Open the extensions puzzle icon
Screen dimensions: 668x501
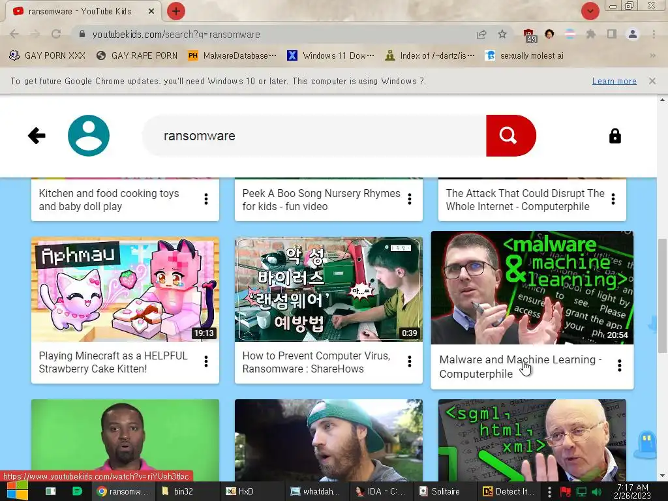590,34
